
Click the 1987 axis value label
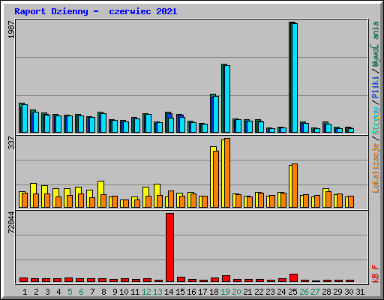(x=11, y=30)
